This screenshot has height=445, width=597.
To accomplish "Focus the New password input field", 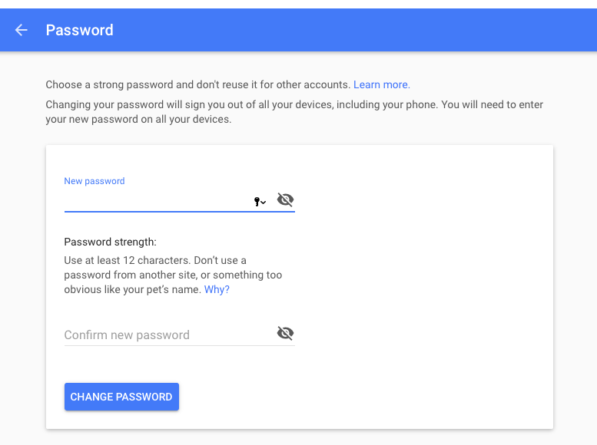I will (158, 200).
